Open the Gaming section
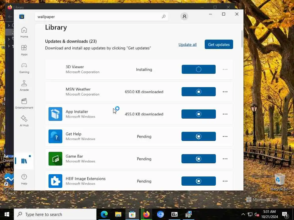This screenshot has width=294, height=220. pos(24,68)
